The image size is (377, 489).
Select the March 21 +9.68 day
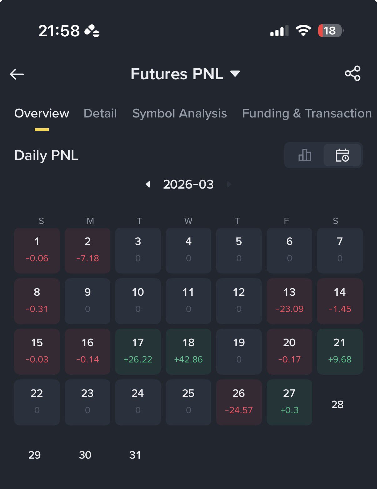340,351
